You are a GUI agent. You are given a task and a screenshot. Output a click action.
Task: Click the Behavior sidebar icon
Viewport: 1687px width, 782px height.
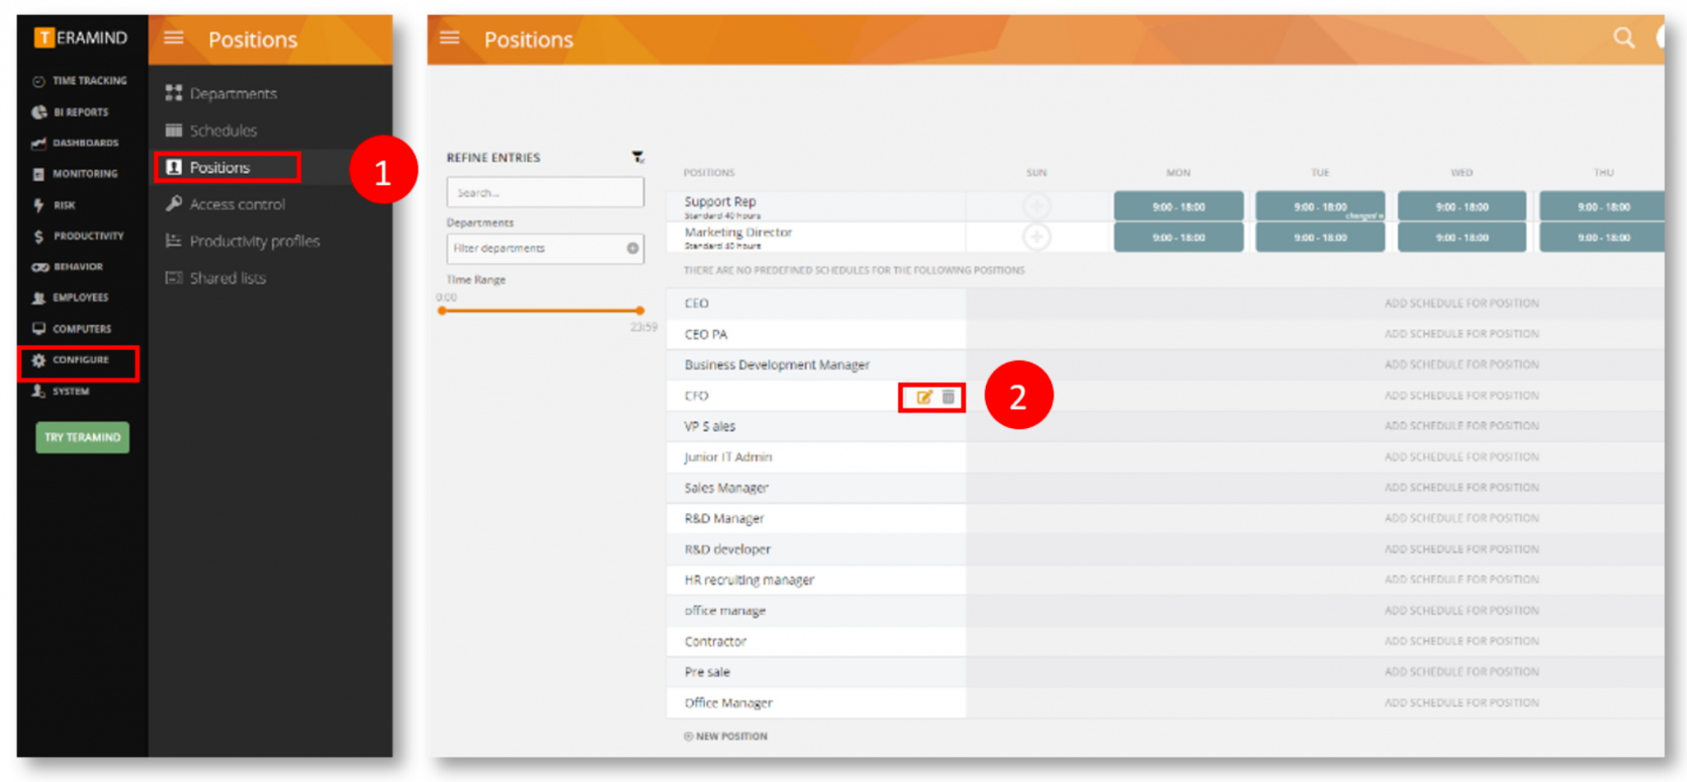40,266
